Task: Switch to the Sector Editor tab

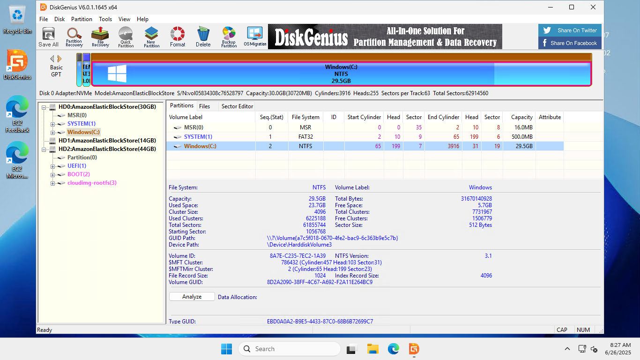Action: point(237,106)
